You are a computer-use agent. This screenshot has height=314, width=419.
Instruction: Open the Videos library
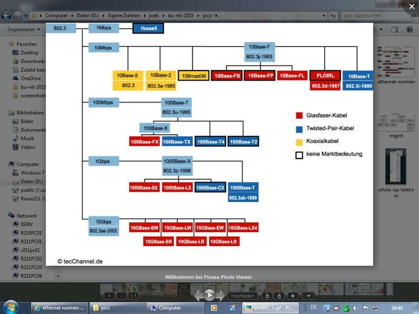(28, 147)
